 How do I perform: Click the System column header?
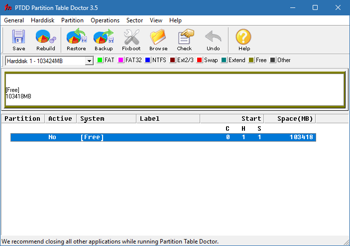pos(107,119)
